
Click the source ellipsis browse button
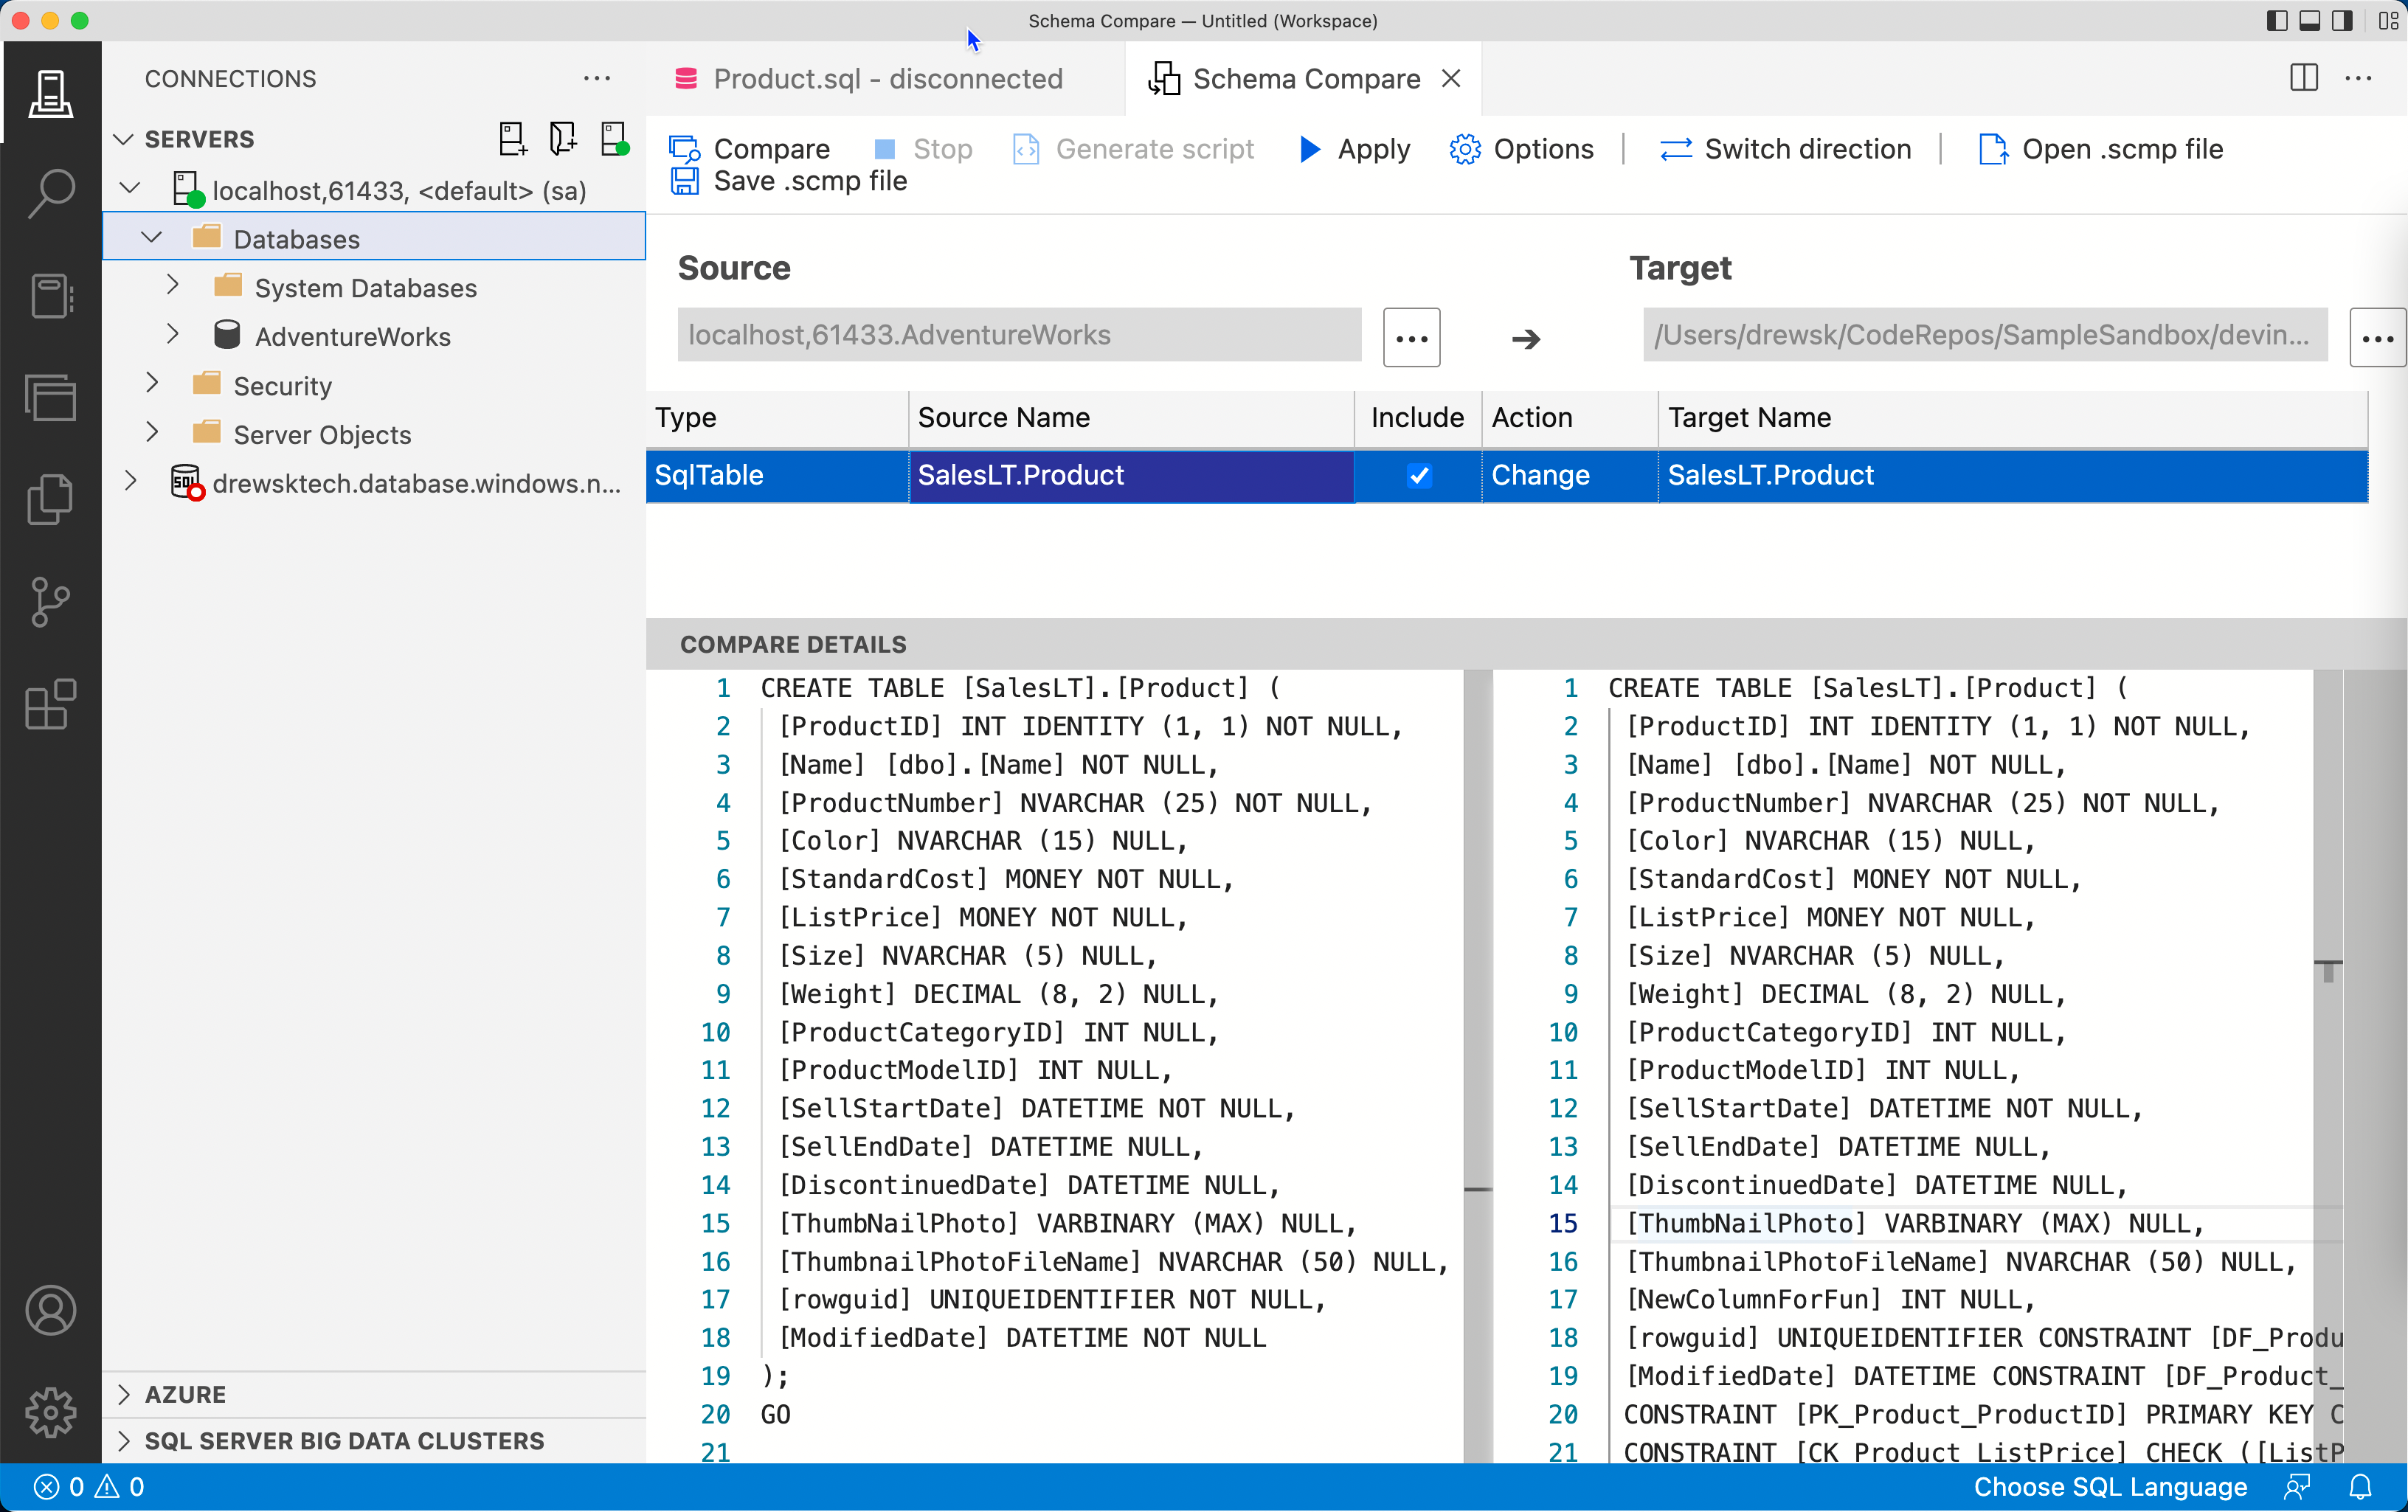1411,338
